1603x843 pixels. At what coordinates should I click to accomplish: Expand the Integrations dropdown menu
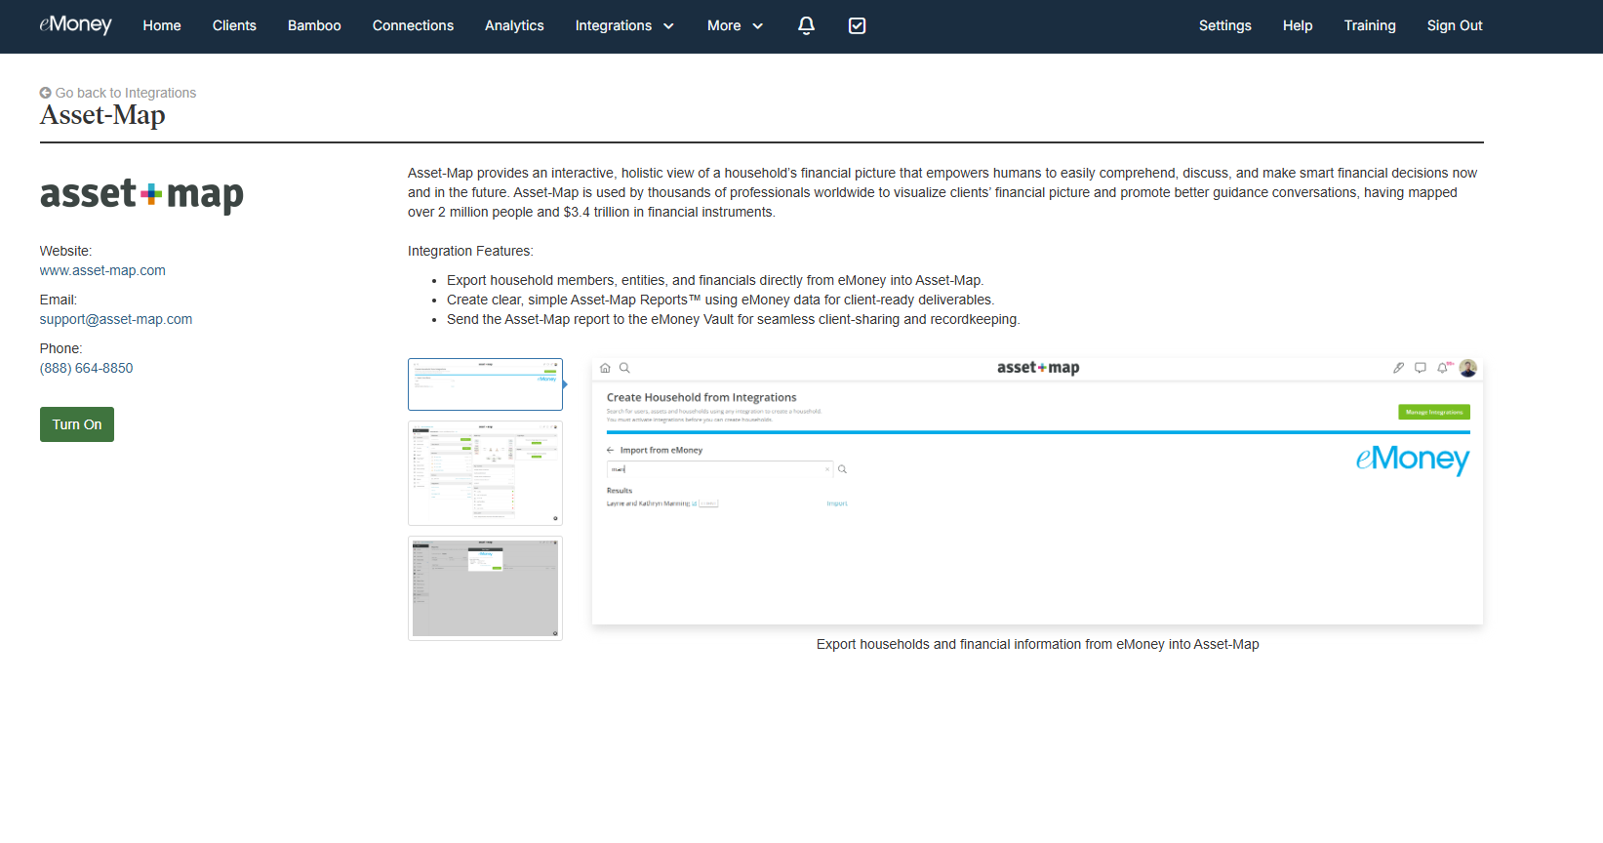click(624, 25)
